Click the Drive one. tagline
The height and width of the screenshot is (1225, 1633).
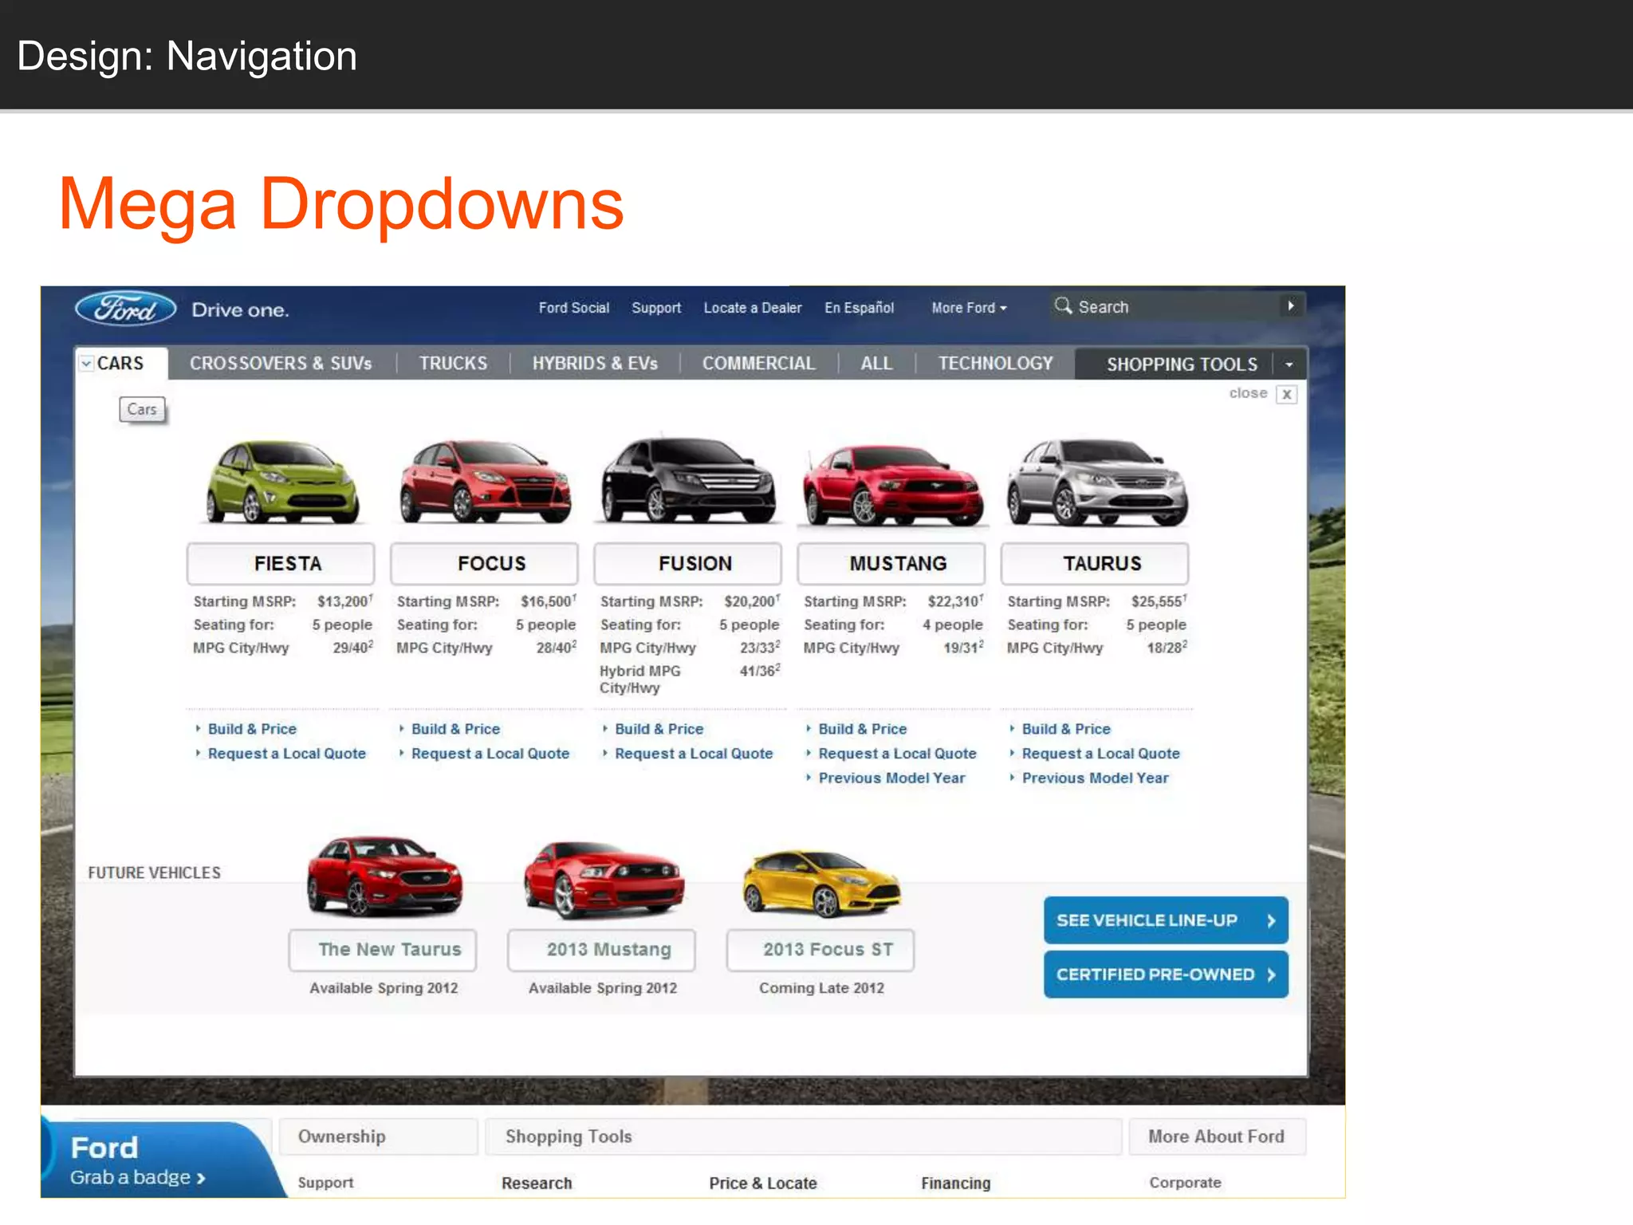coord(240,310)
